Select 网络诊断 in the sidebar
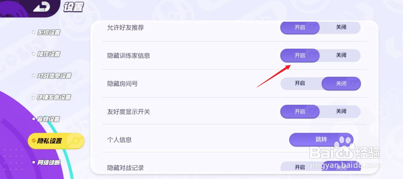The height and width of the screenshot is (179, 403). [50, 163]
